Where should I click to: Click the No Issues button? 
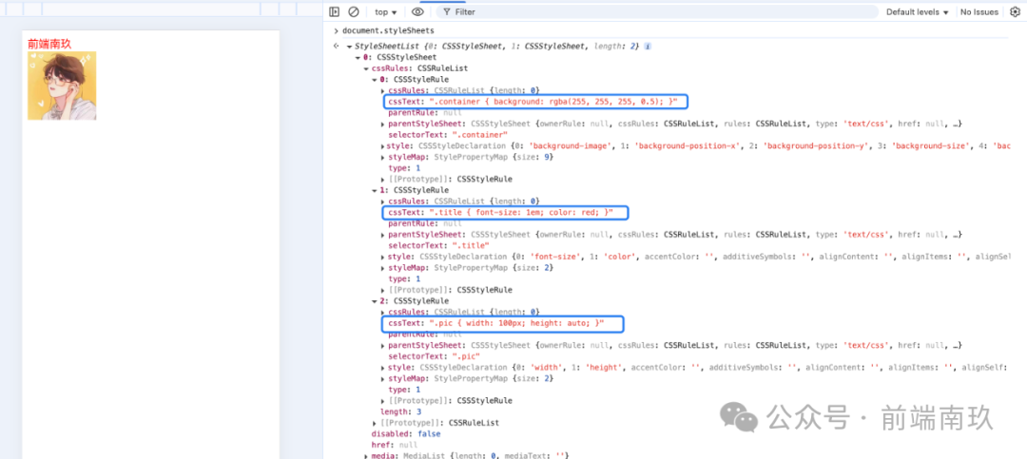click(979, 12)
